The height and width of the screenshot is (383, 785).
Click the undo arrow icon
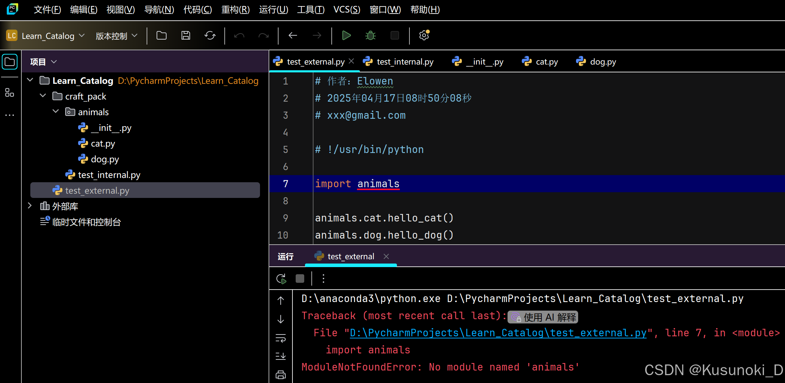click(x=239, y=35)
